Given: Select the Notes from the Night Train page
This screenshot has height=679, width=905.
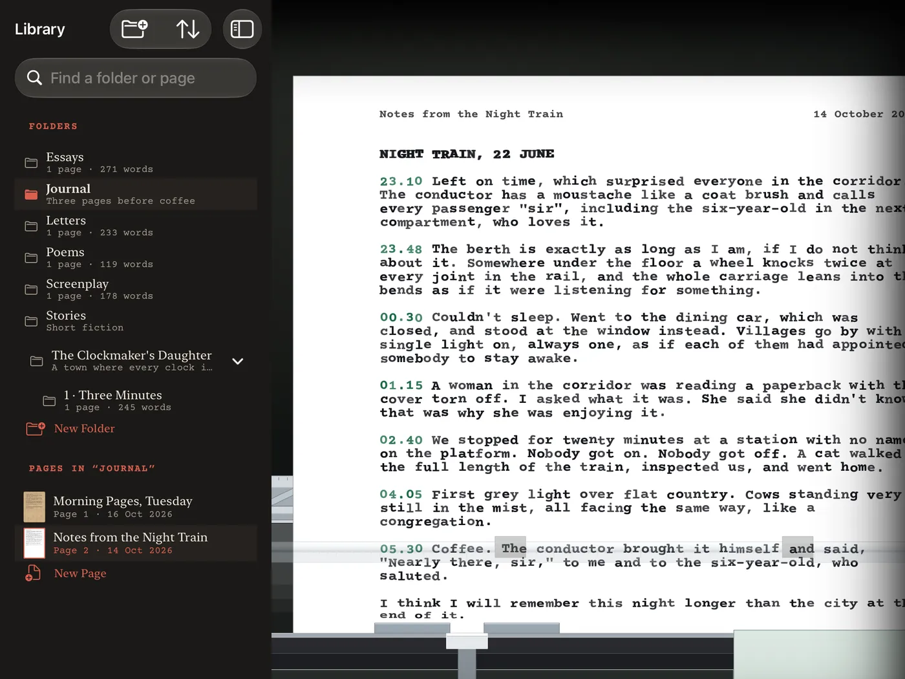Looking at the screenshot, I should click(136, 543).
